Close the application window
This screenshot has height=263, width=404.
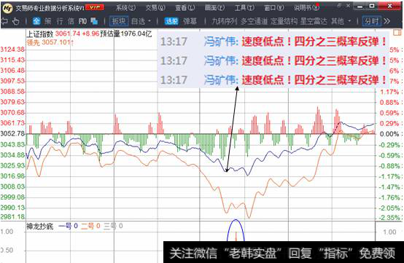click(390, 6)
